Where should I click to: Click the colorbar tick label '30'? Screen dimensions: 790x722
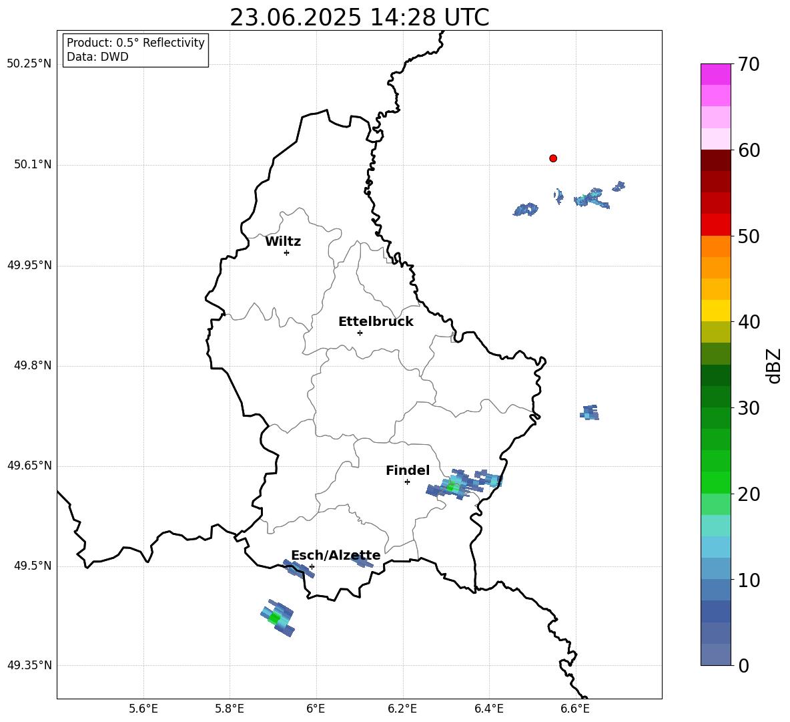[749, 408]
